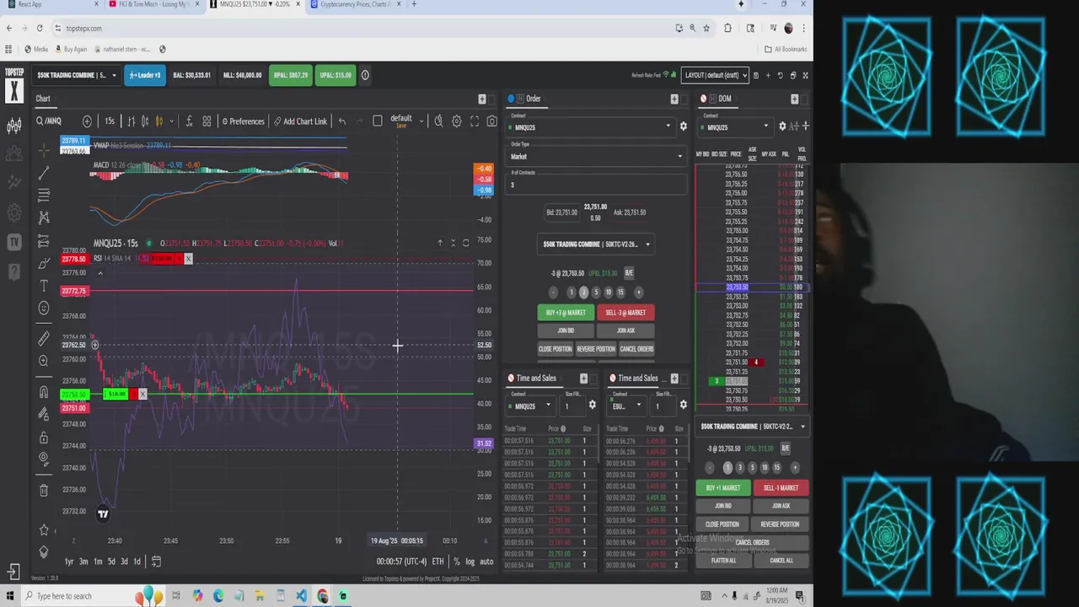
Task: Select the ruler measure tool
Action: click(x=44, y=338)
